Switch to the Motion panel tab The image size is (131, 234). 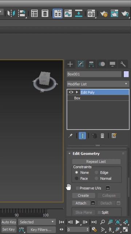[102, 64]
